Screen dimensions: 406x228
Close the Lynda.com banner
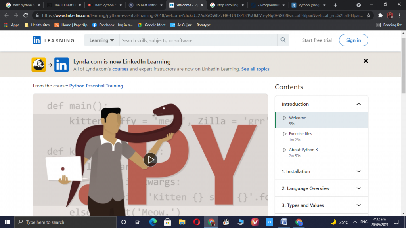pos(366,61)
